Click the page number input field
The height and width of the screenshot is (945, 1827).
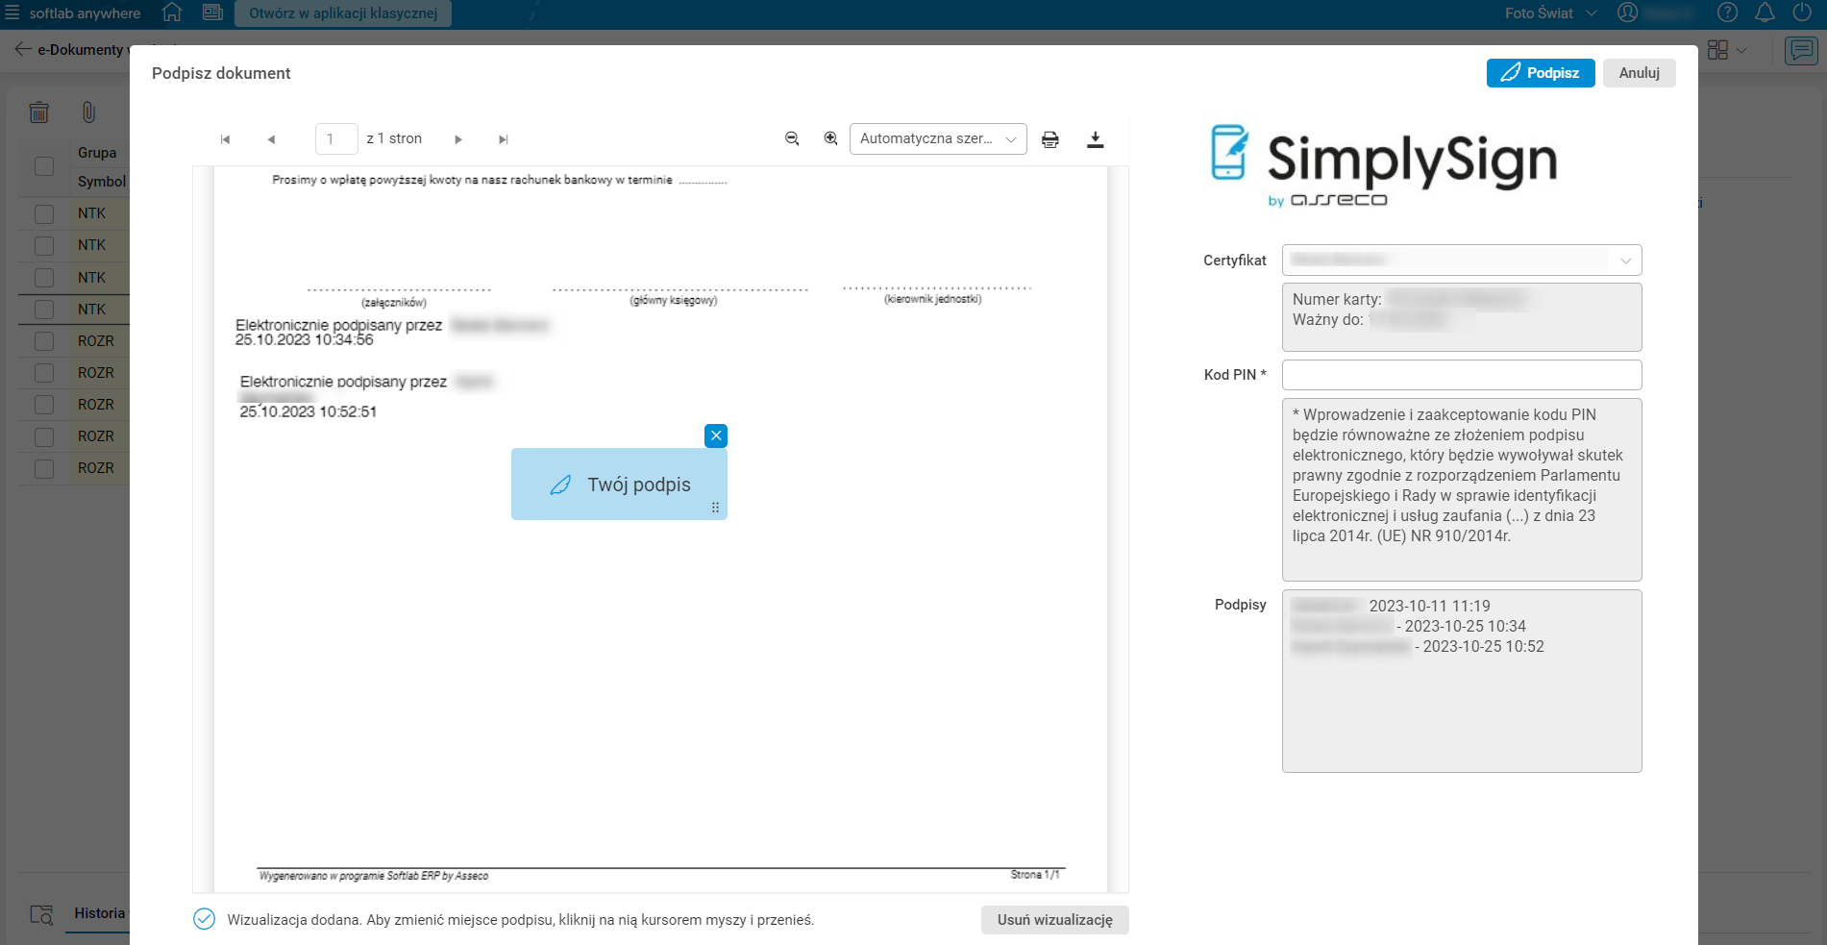click(336, 139)
